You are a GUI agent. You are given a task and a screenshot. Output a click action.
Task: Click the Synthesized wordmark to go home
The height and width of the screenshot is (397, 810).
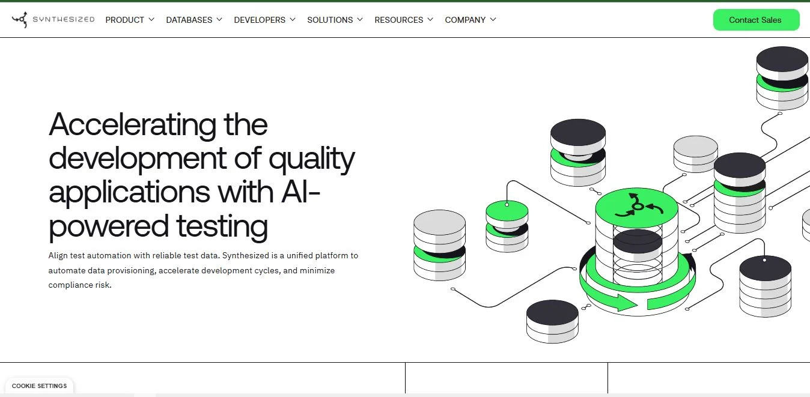(66, 19)
